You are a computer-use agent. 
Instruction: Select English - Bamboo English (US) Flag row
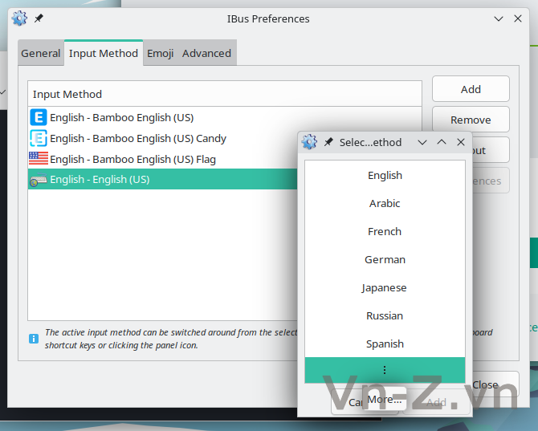[x=163, y=159]
